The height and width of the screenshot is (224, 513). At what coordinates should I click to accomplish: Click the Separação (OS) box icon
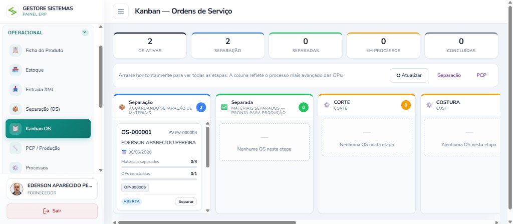point(16,109)
